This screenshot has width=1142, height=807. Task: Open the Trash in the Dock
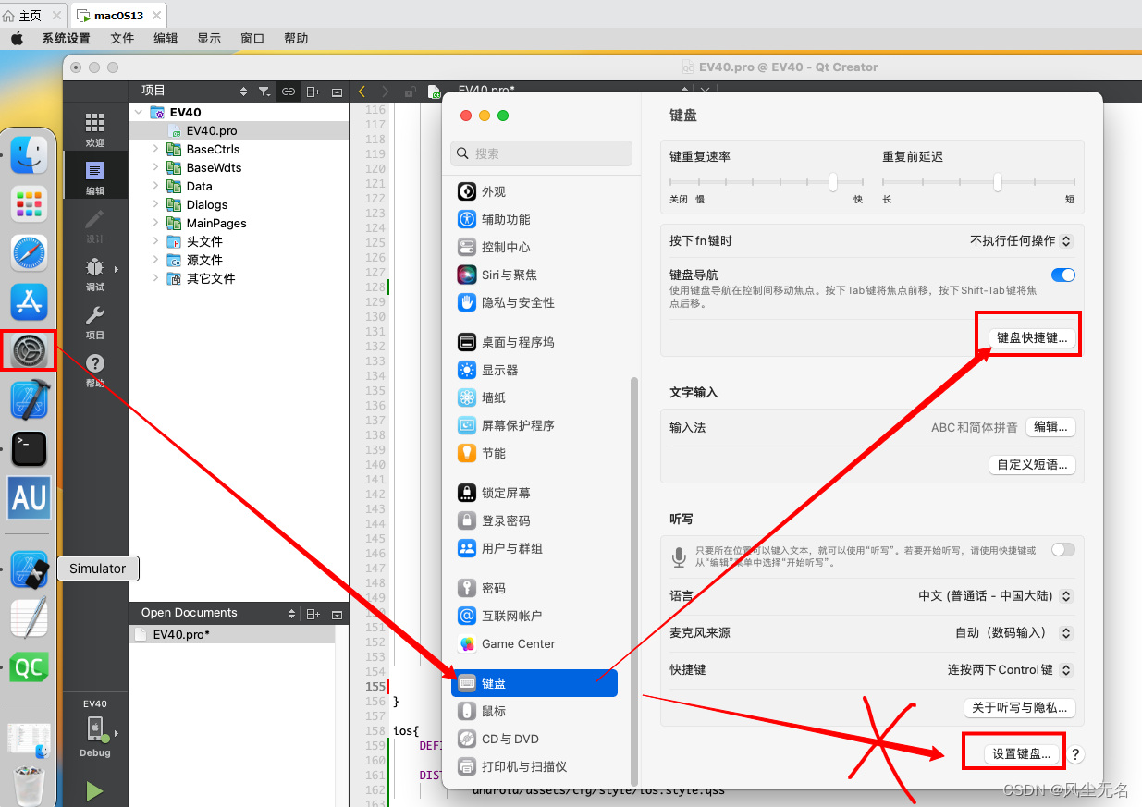tap(29, 785)
